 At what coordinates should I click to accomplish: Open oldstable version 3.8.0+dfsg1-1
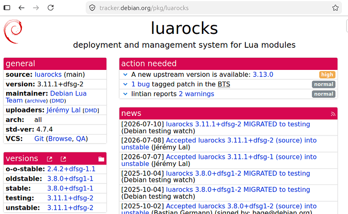[70, 179]
